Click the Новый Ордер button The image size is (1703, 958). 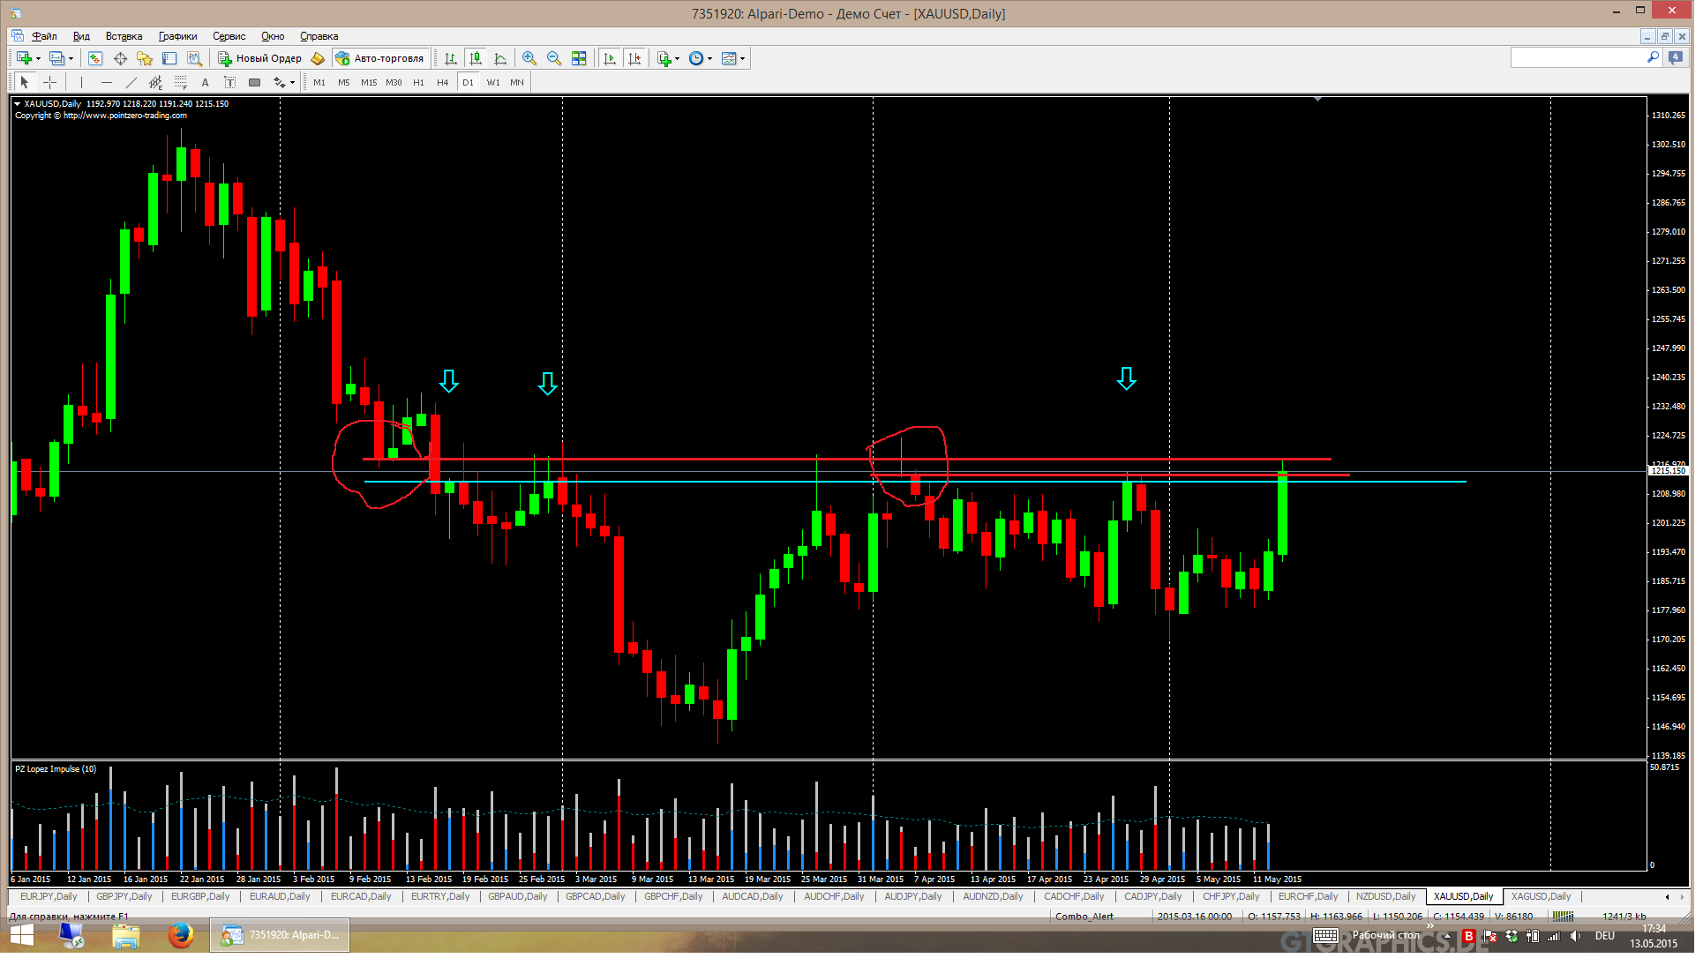click(260, 58)
